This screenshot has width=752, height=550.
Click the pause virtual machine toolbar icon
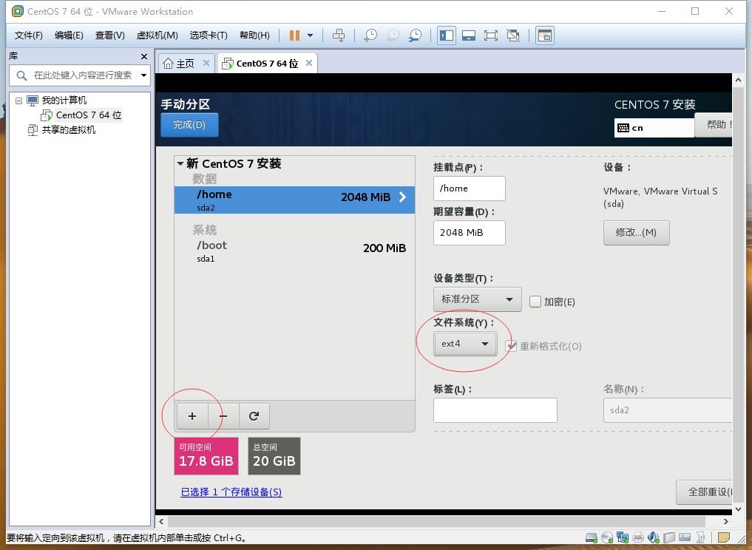(294, 35)
